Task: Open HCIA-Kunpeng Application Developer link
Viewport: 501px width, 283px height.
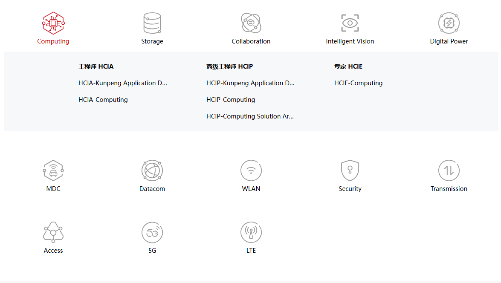Action: click(123, 83)
